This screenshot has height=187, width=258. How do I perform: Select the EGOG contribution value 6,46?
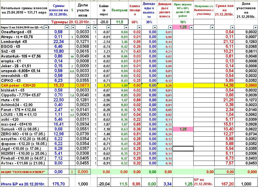pyautogui.click(x=58, y=47)
